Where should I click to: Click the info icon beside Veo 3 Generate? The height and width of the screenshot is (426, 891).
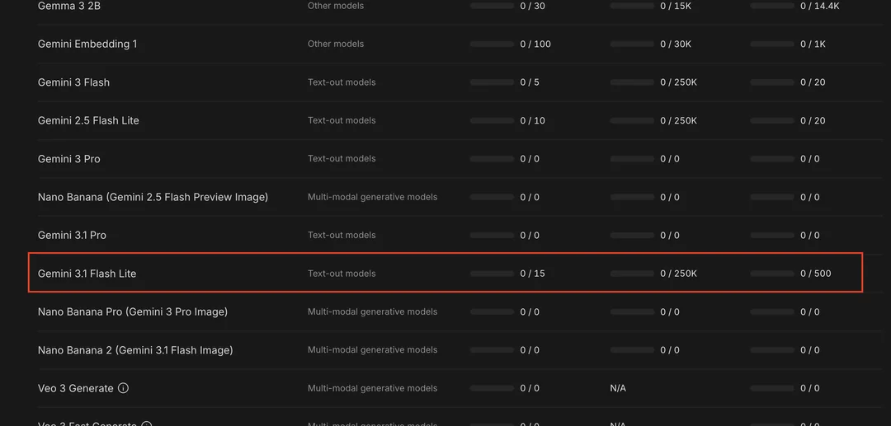(x=124, y=388)
